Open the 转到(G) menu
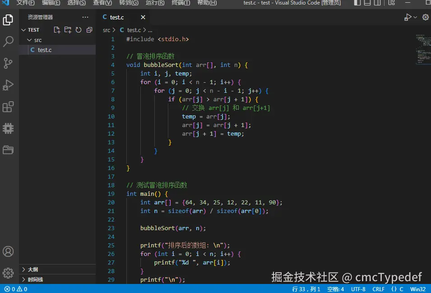 click(x=129, y=3)
